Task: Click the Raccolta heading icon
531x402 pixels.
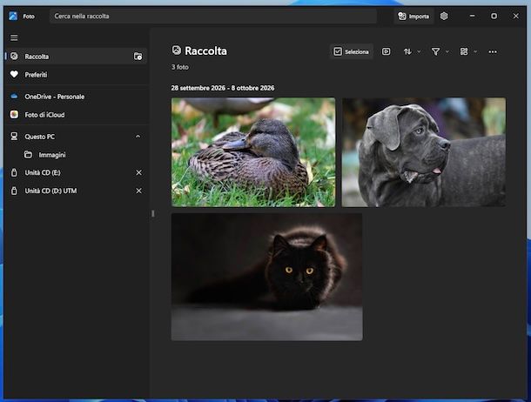Action: tap(177, 50)
